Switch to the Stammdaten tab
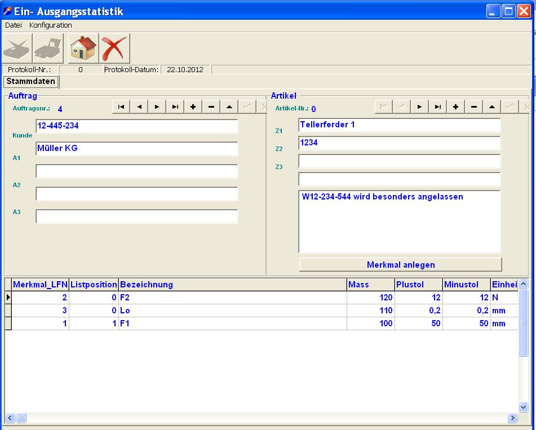 pos(30,82)
